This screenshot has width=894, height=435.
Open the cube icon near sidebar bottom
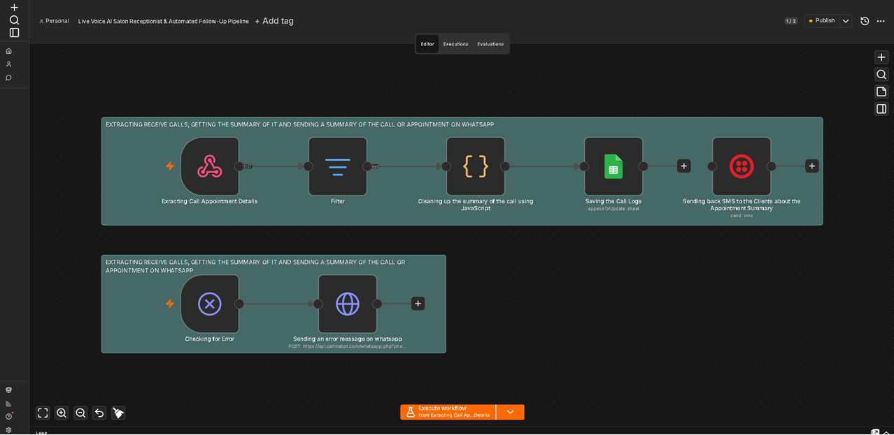coord(8,390)
